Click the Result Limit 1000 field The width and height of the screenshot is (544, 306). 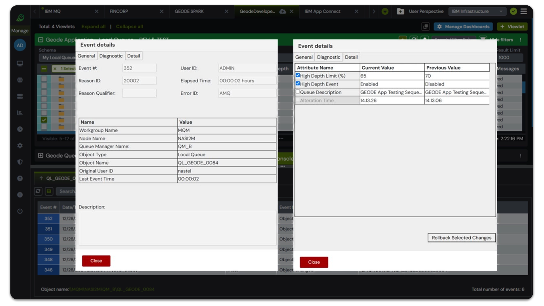pos(509,58)
